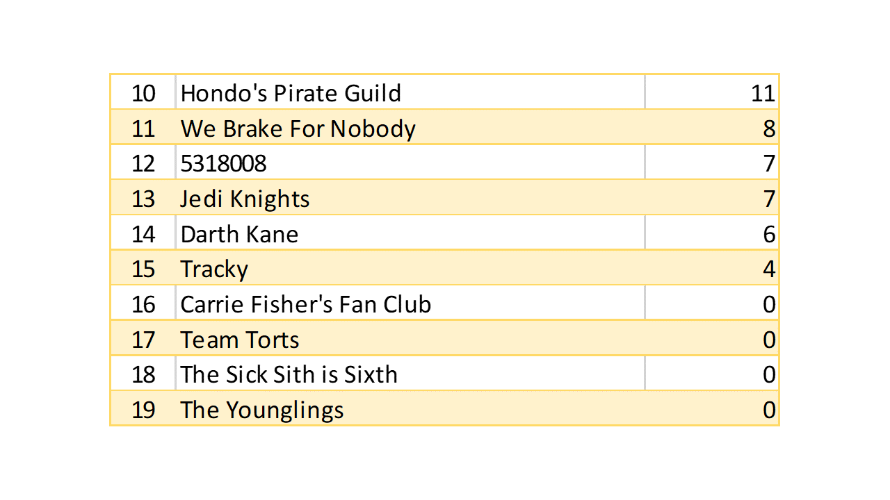The height and width of the screenshot is (500, 890).
Task: Click Tracky's score of 4
Action: [768, 269]
